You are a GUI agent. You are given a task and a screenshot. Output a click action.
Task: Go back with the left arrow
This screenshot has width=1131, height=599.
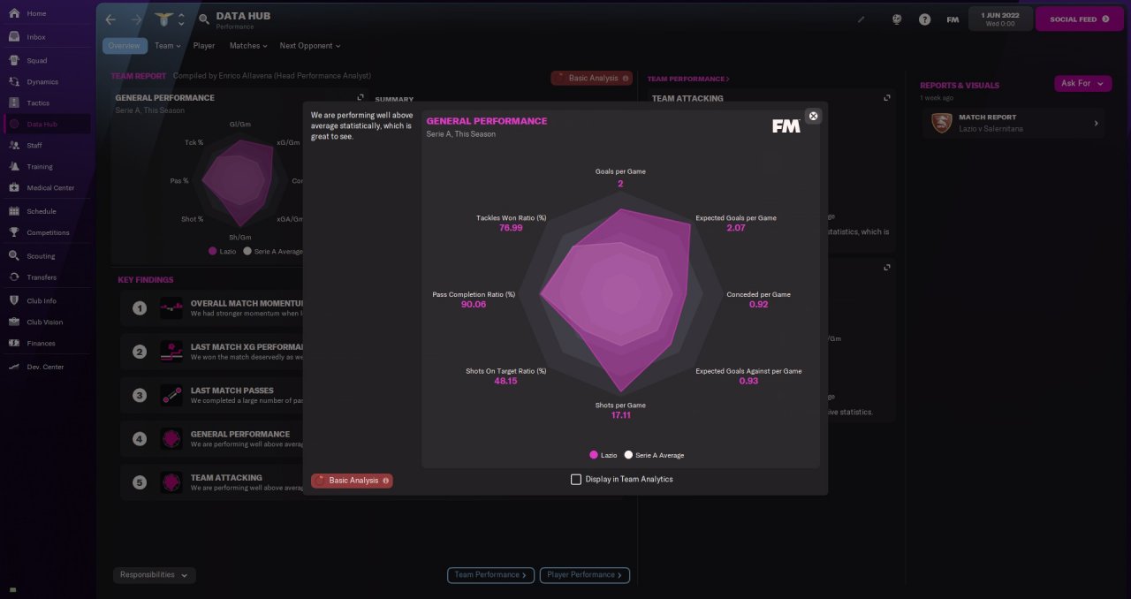tap(110, 19)
